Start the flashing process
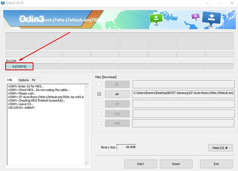The image size is (238, 171). pos(141,164)
